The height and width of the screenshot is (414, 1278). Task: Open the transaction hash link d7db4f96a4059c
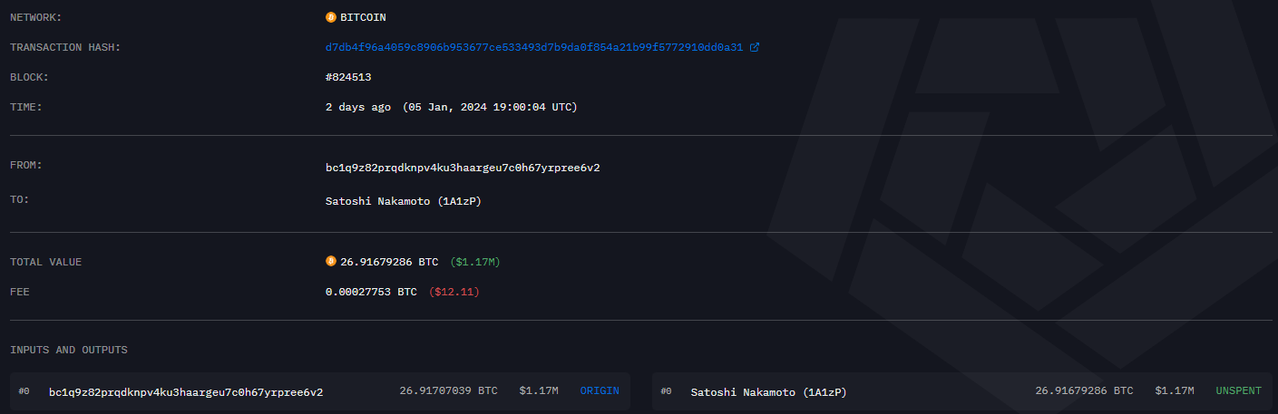534,47
